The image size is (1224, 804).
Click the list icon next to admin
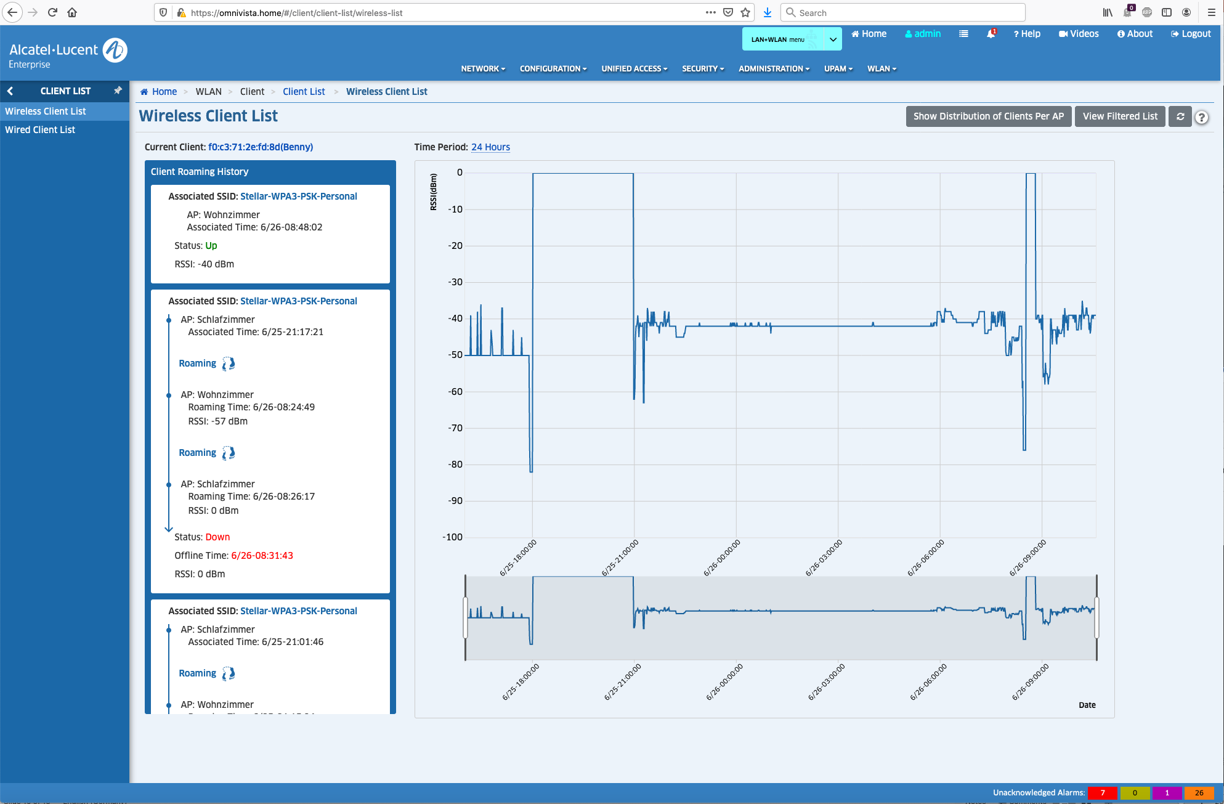click(963, 34)
